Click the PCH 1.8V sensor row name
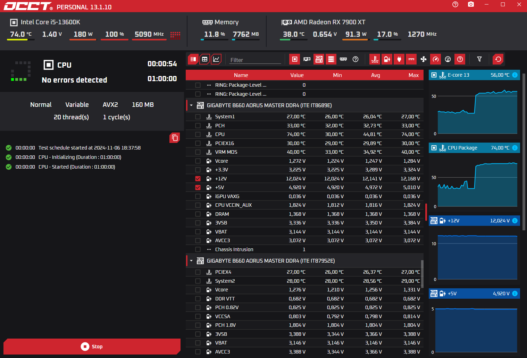Screen dimensions: 527x358 [x=225, y=325]
